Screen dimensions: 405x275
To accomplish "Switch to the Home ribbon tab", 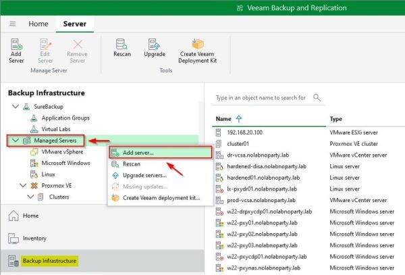I will tap(38, 24).
